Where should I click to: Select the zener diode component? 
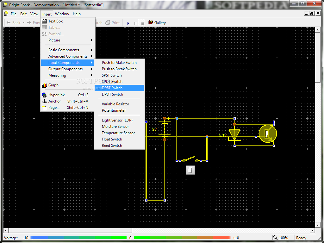click(x=234, y=135)
